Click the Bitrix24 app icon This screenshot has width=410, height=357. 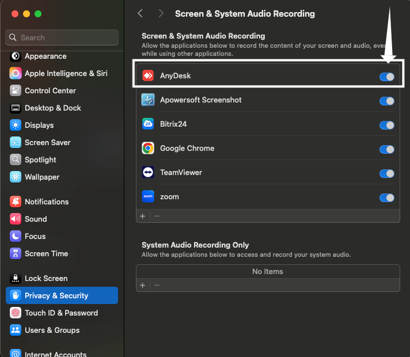click(x=148, y=124)
